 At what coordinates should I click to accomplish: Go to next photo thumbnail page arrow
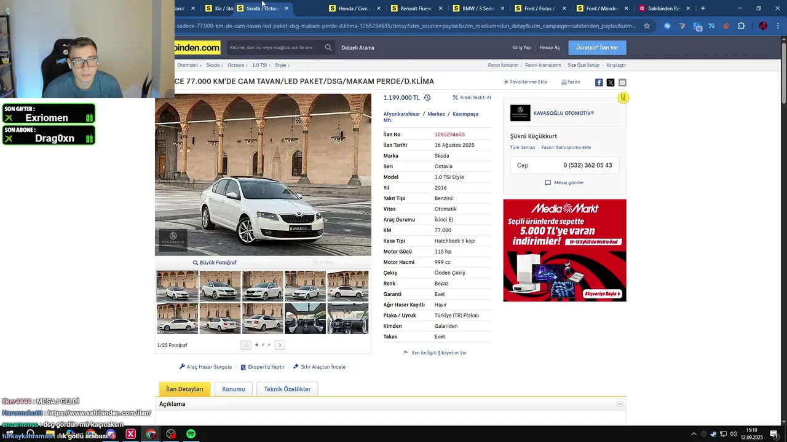[x=280, y=345]
